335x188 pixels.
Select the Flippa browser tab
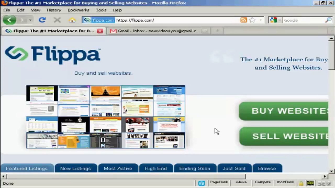tap(54, 31)
